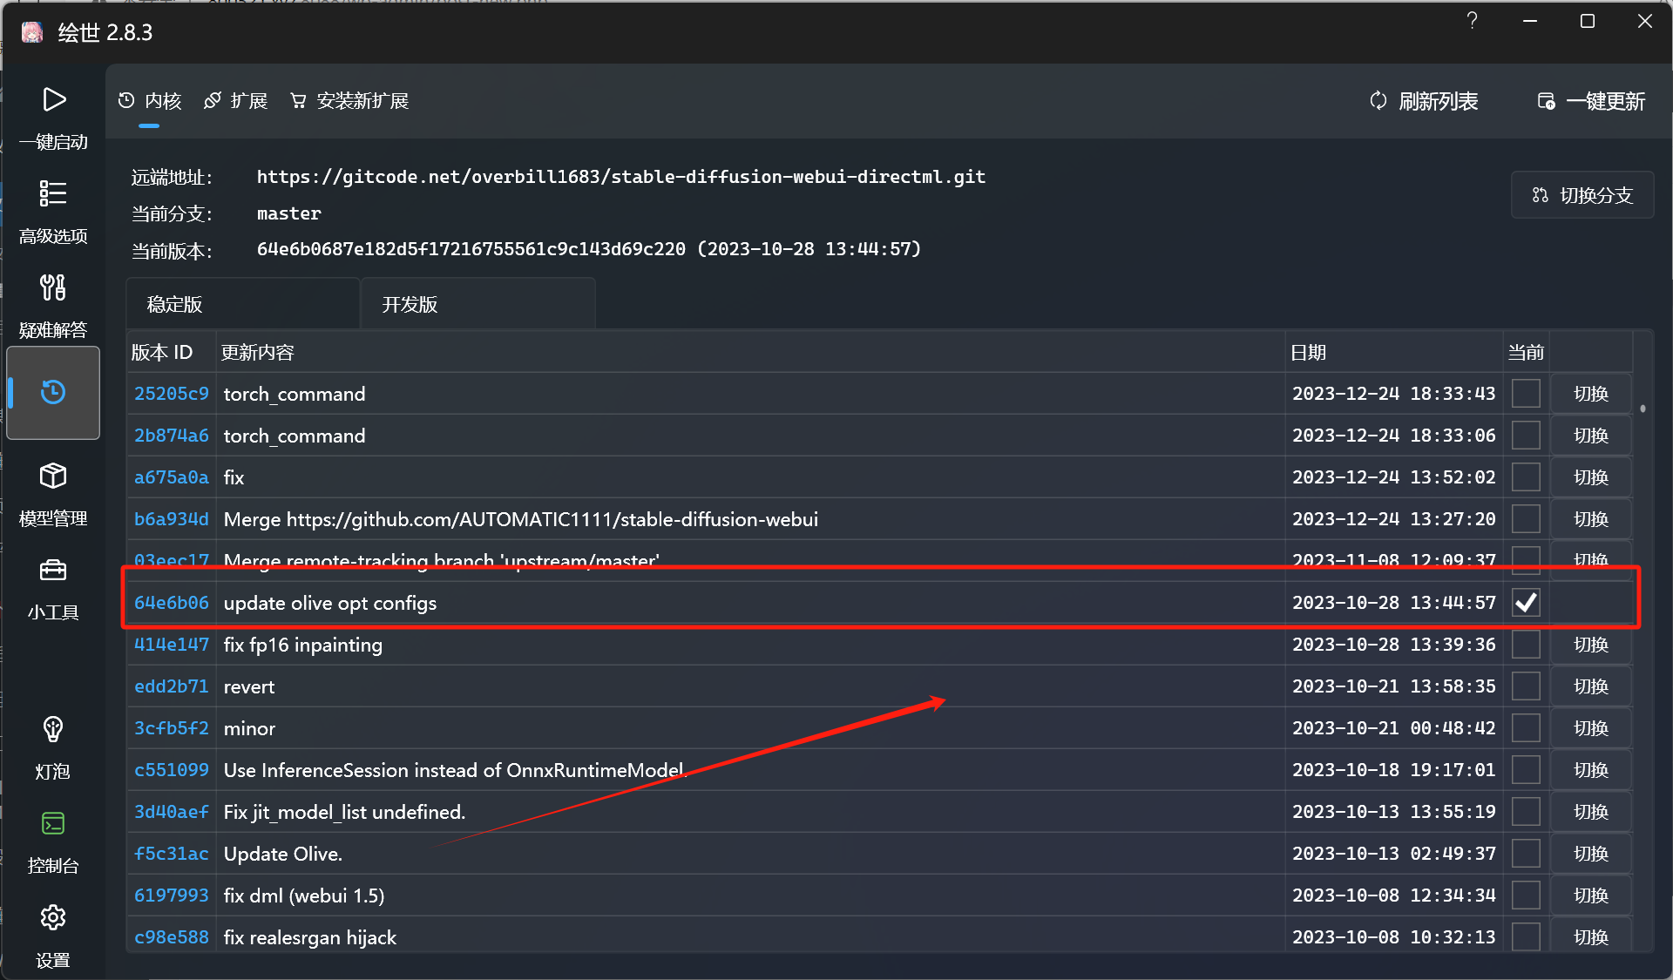Open model management cube icon

tap(53, 476)
